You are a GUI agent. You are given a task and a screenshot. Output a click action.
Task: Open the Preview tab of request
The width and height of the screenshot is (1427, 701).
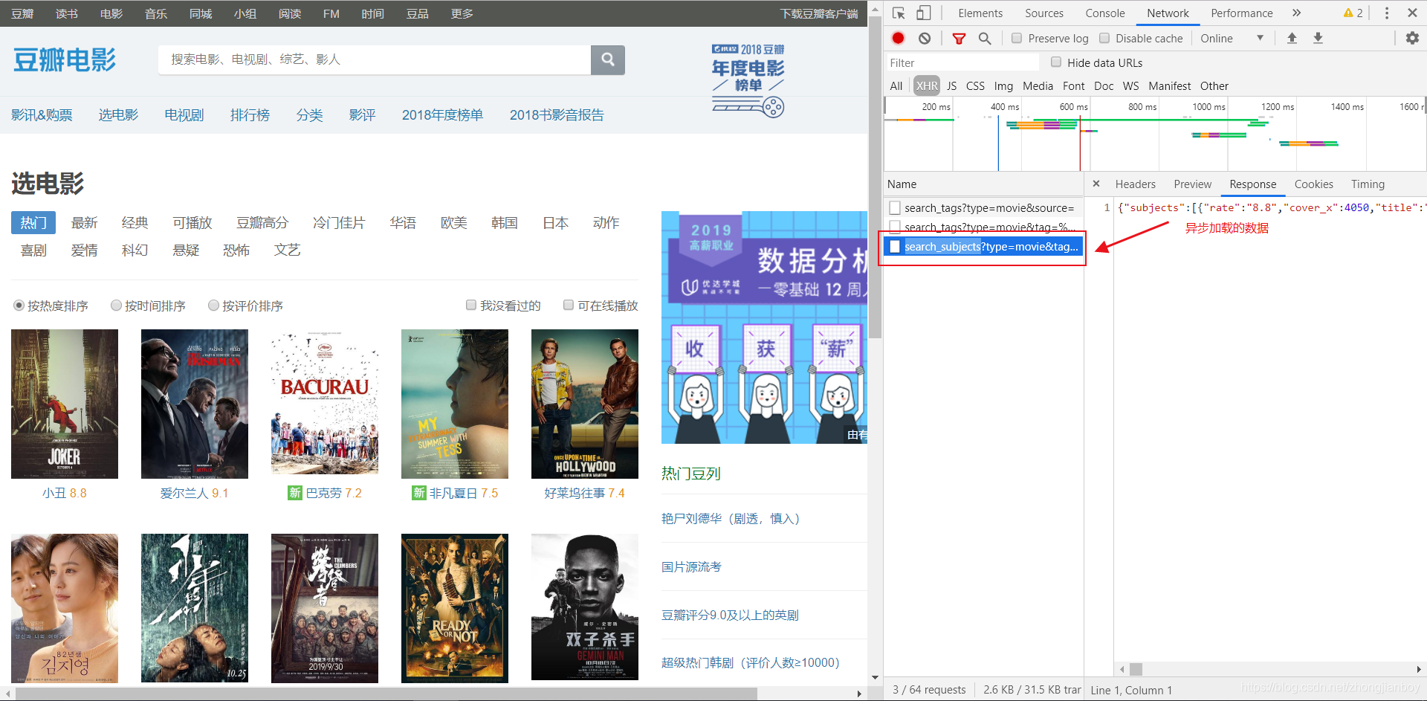[1193, 184]
